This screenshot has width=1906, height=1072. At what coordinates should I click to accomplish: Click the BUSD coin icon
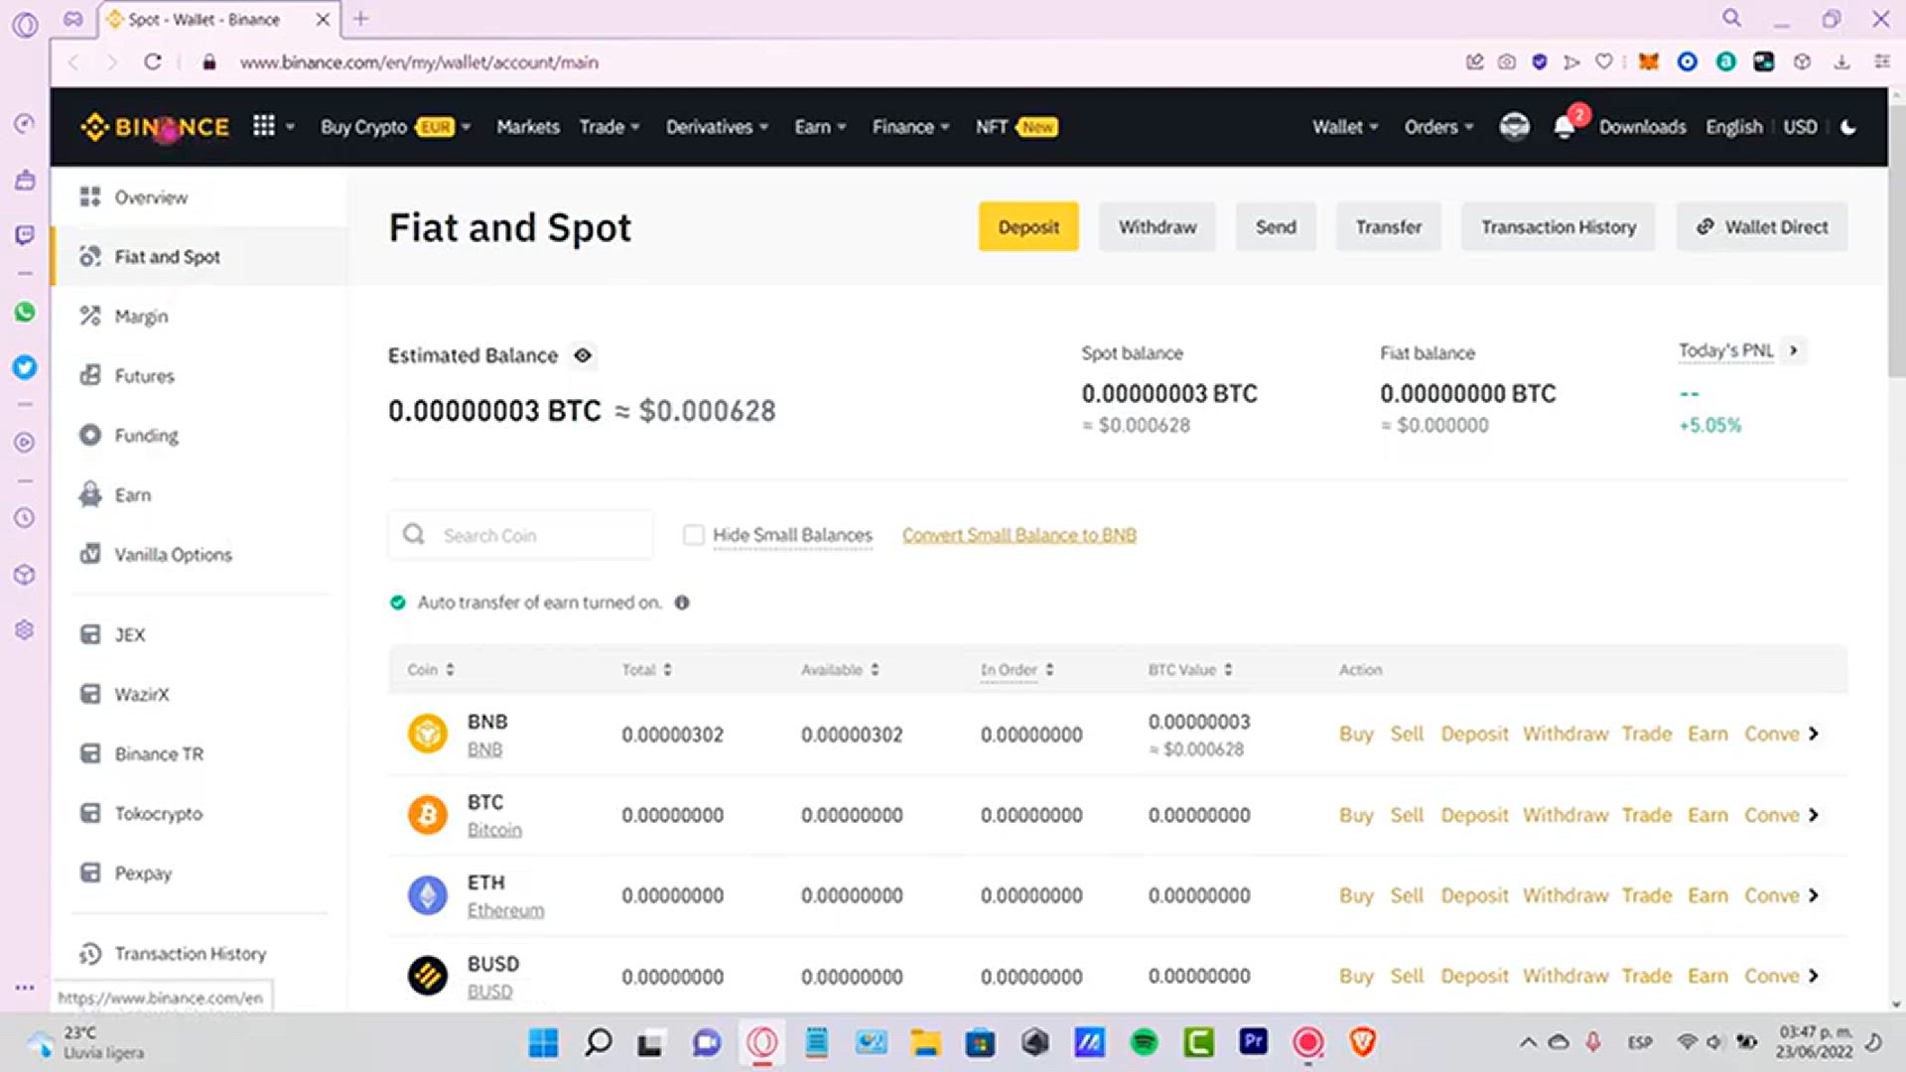tap(428, 976)
